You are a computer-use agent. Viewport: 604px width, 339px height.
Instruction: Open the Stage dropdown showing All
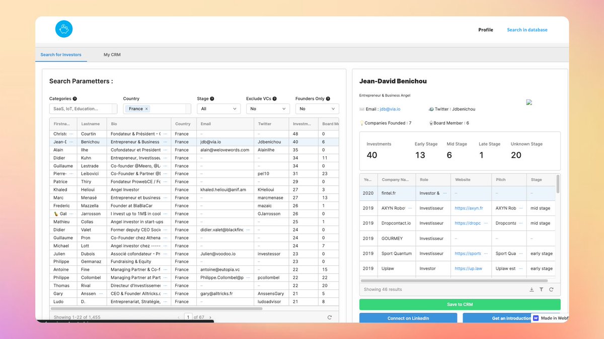point(219,108)
